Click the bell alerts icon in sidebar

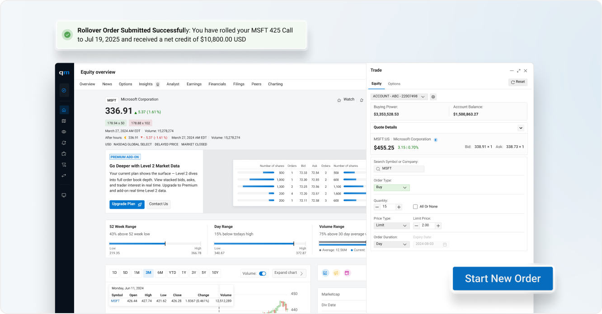[64, 143]
